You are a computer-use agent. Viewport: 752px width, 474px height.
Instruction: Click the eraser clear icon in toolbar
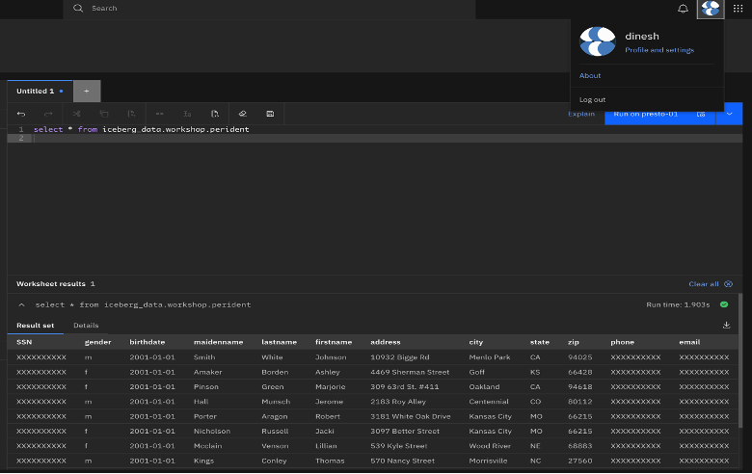pyautogui.click(x=243, y=114)
